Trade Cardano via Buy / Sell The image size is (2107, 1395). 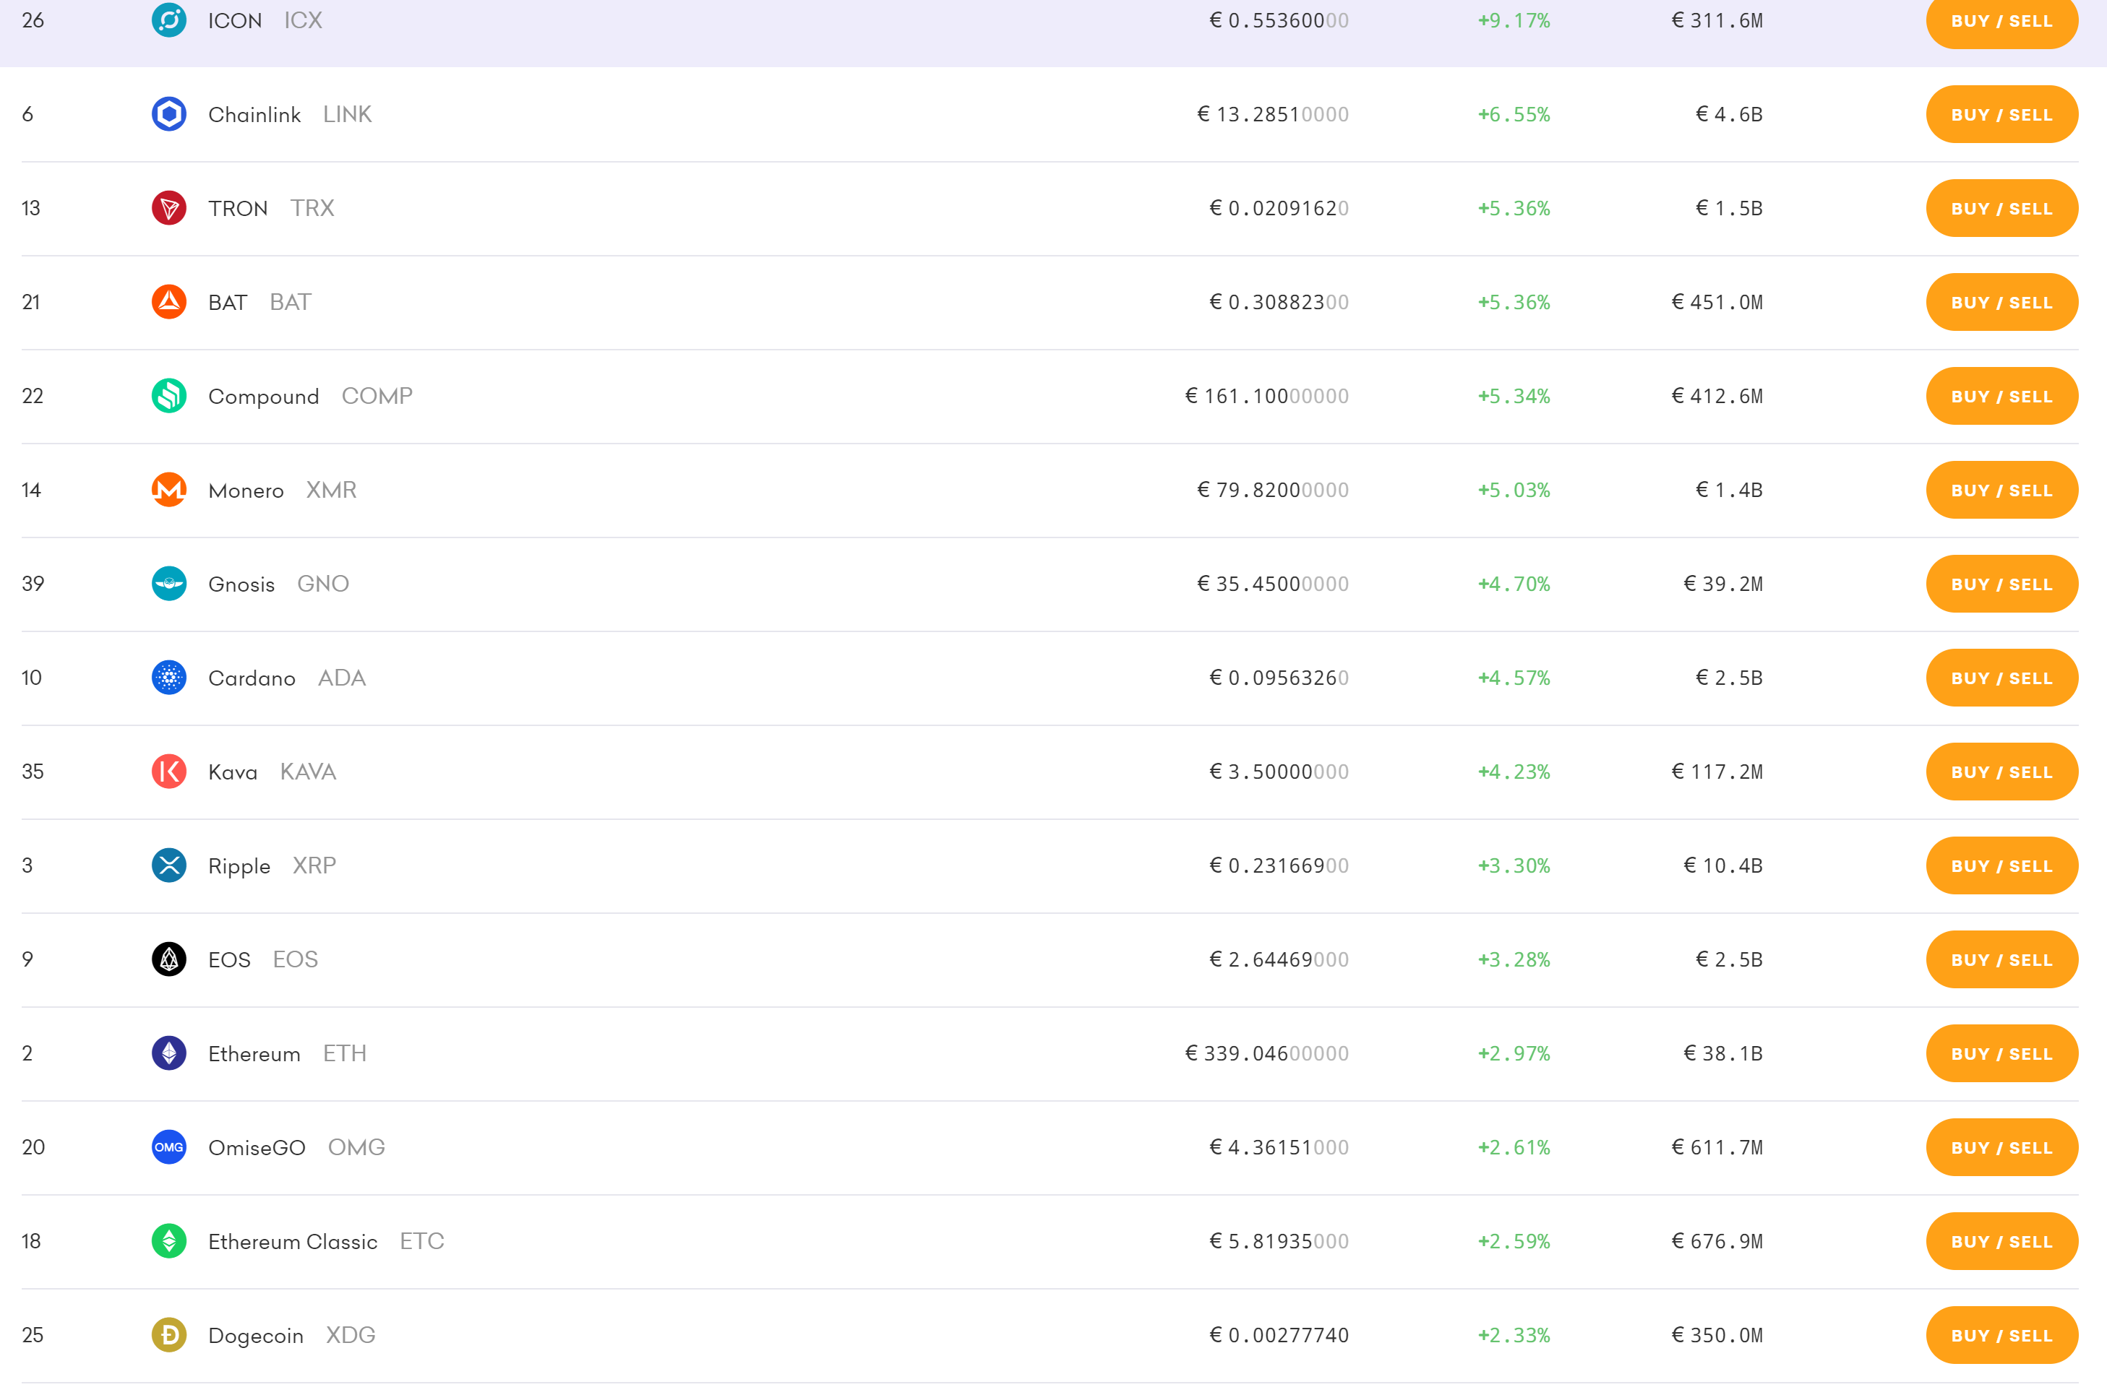pyautogui.click(x=2002, y=678)
